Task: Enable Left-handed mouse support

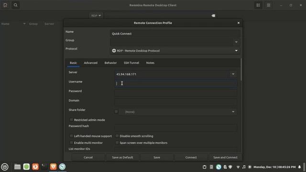Action: coord(71,136)
